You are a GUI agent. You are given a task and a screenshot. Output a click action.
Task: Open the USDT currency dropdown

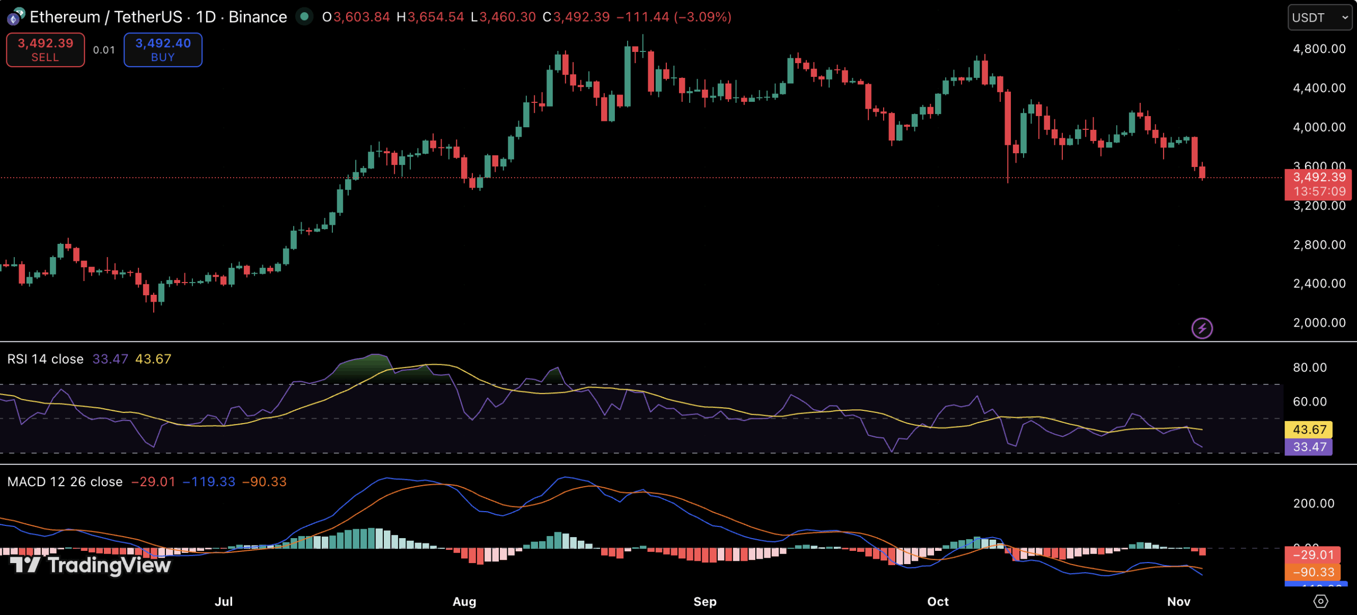point(1319,17)
